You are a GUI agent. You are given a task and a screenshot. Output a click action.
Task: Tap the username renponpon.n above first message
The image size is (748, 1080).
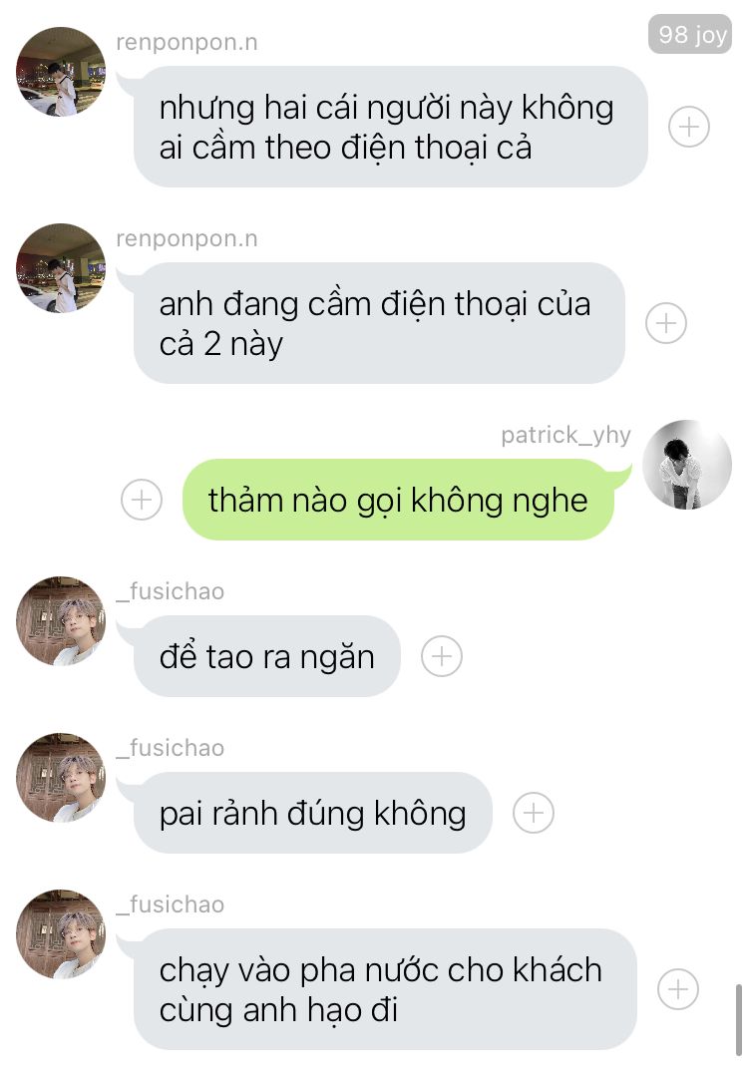(x=187, y=43)
